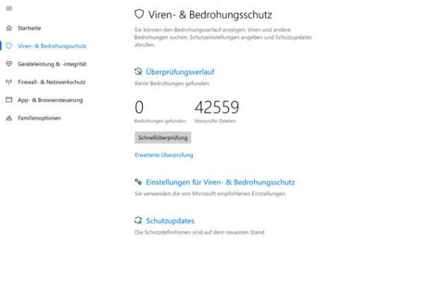Click the 'Die Schutzdefinitionen sind auf dem neuesten Stand' text
The image size is (432, 293).
coord(200,233)
